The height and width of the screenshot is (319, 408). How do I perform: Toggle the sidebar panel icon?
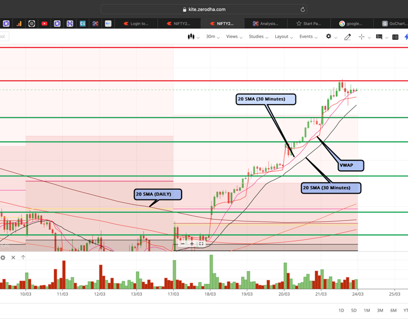tap(395, 37)
